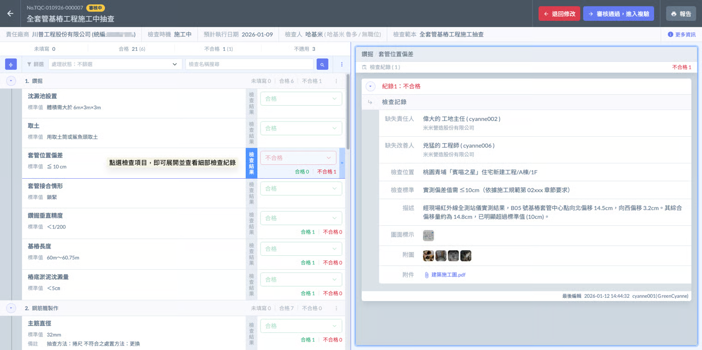Open the 鋼筋籠製作 section's three-dot menu

pyautogui.click(x=336, y=308)
